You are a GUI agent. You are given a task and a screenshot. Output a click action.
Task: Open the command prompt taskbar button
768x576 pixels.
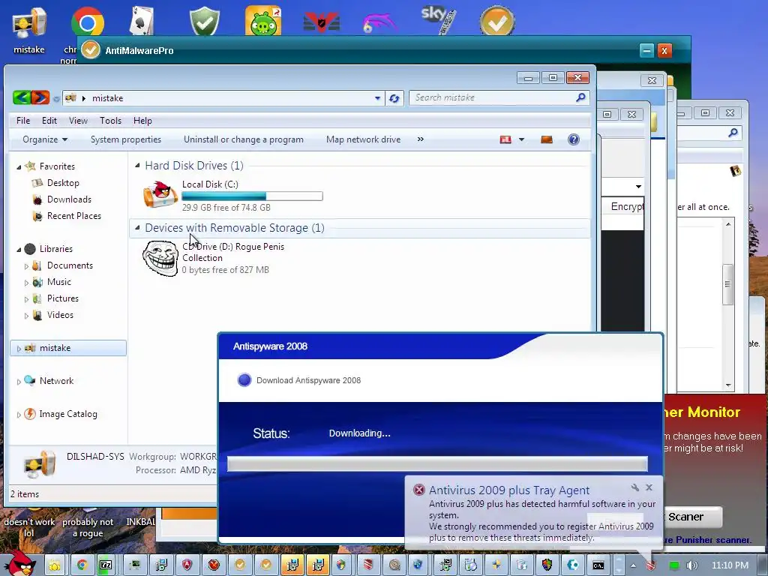point(598,565)
